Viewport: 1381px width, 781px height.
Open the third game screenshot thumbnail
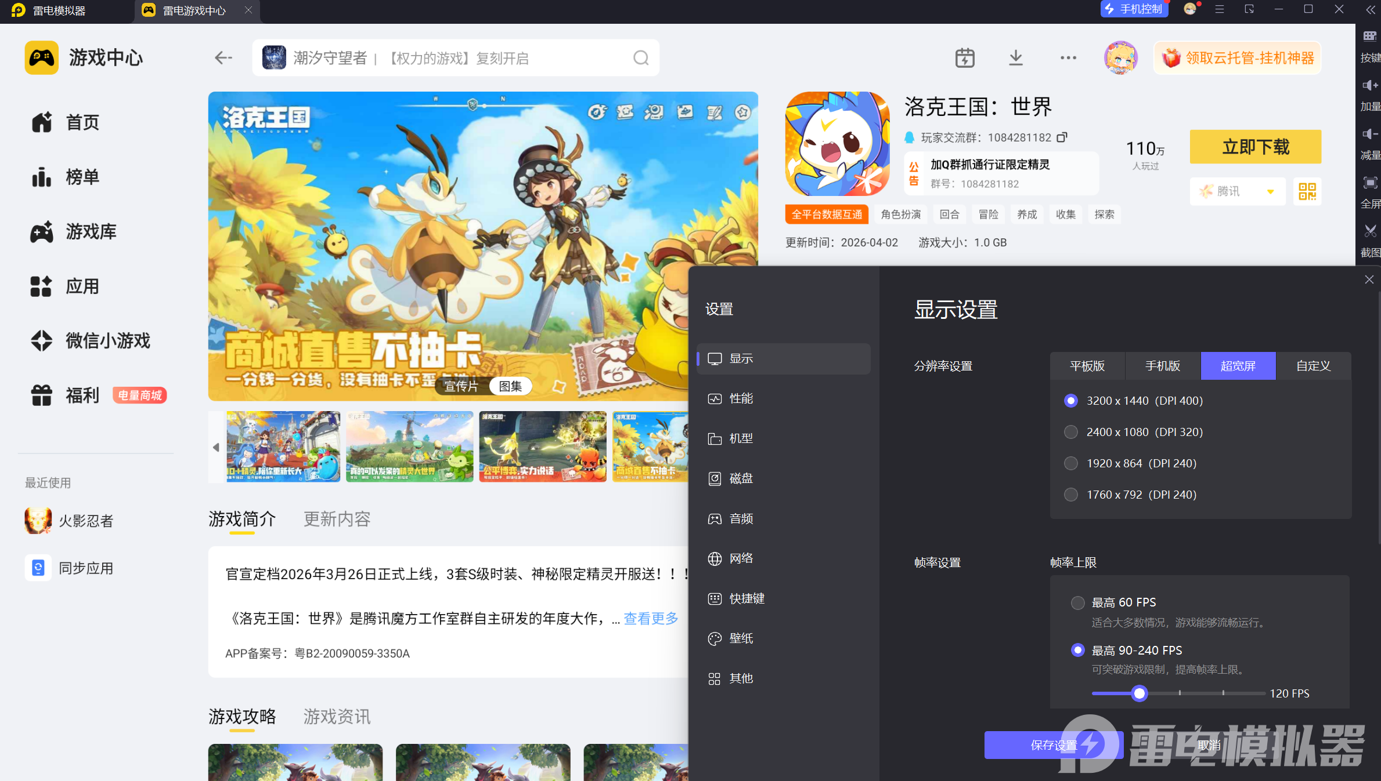(x=542, y=447)
